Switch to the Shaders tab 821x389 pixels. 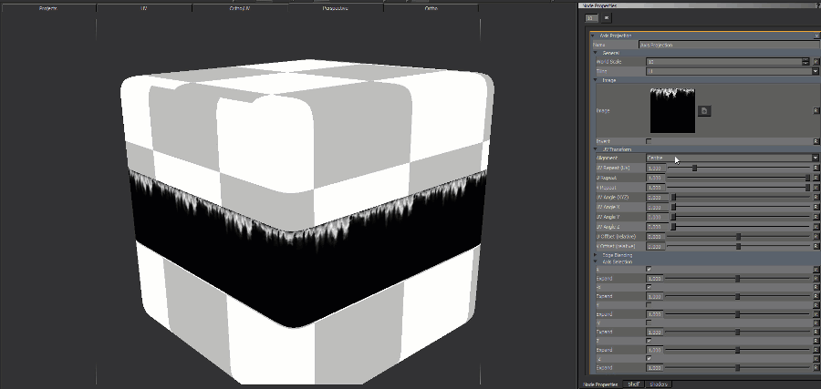(x=659, y=384)
